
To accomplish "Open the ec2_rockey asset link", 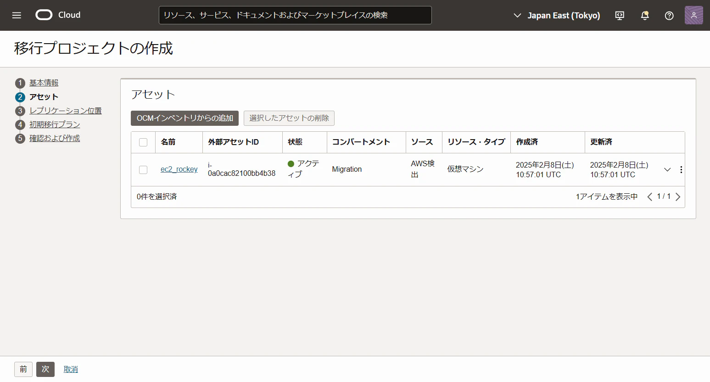I will click(x=179, y=169).
